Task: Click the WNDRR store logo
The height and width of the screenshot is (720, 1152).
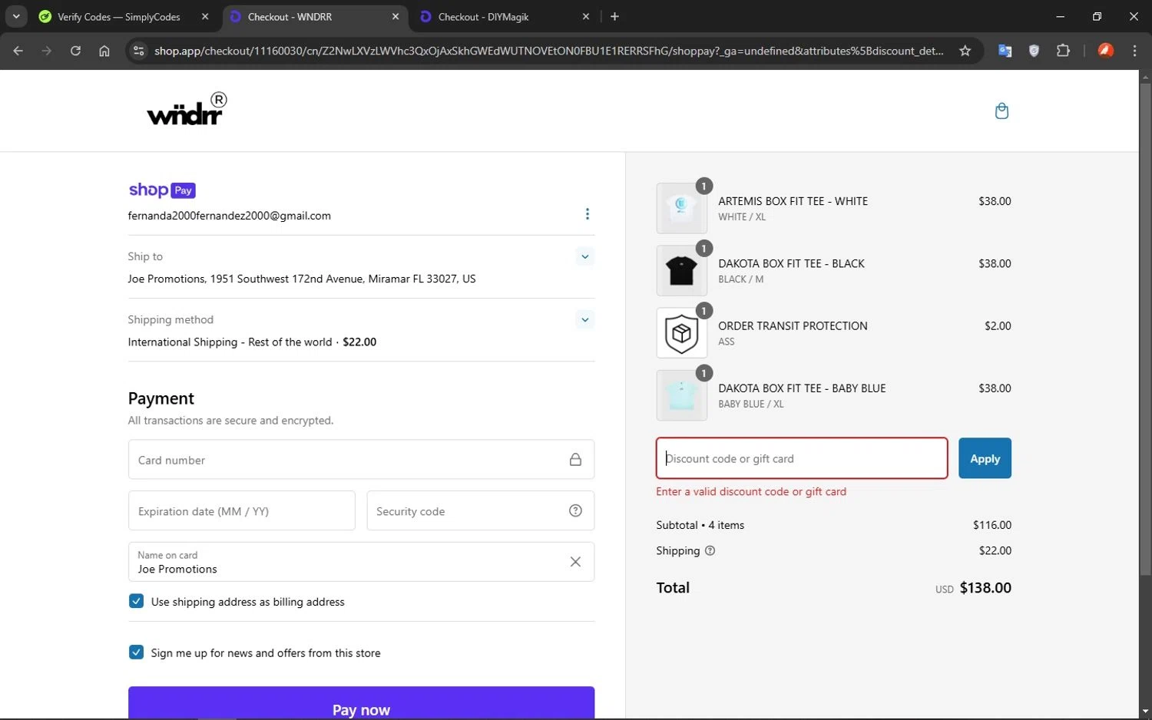Action: [187, 110]
